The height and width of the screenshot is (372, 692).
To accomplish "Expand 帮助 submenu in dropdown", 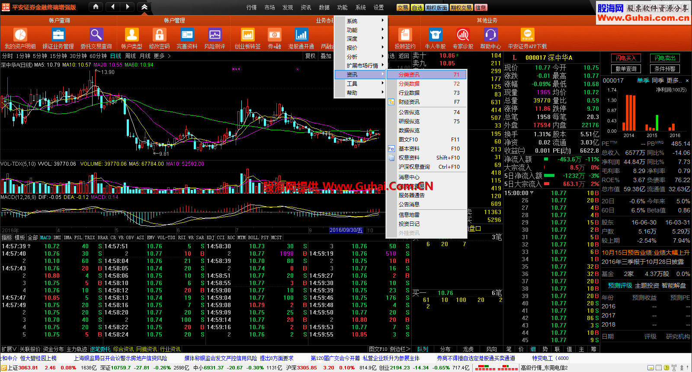I will point(361,93).
